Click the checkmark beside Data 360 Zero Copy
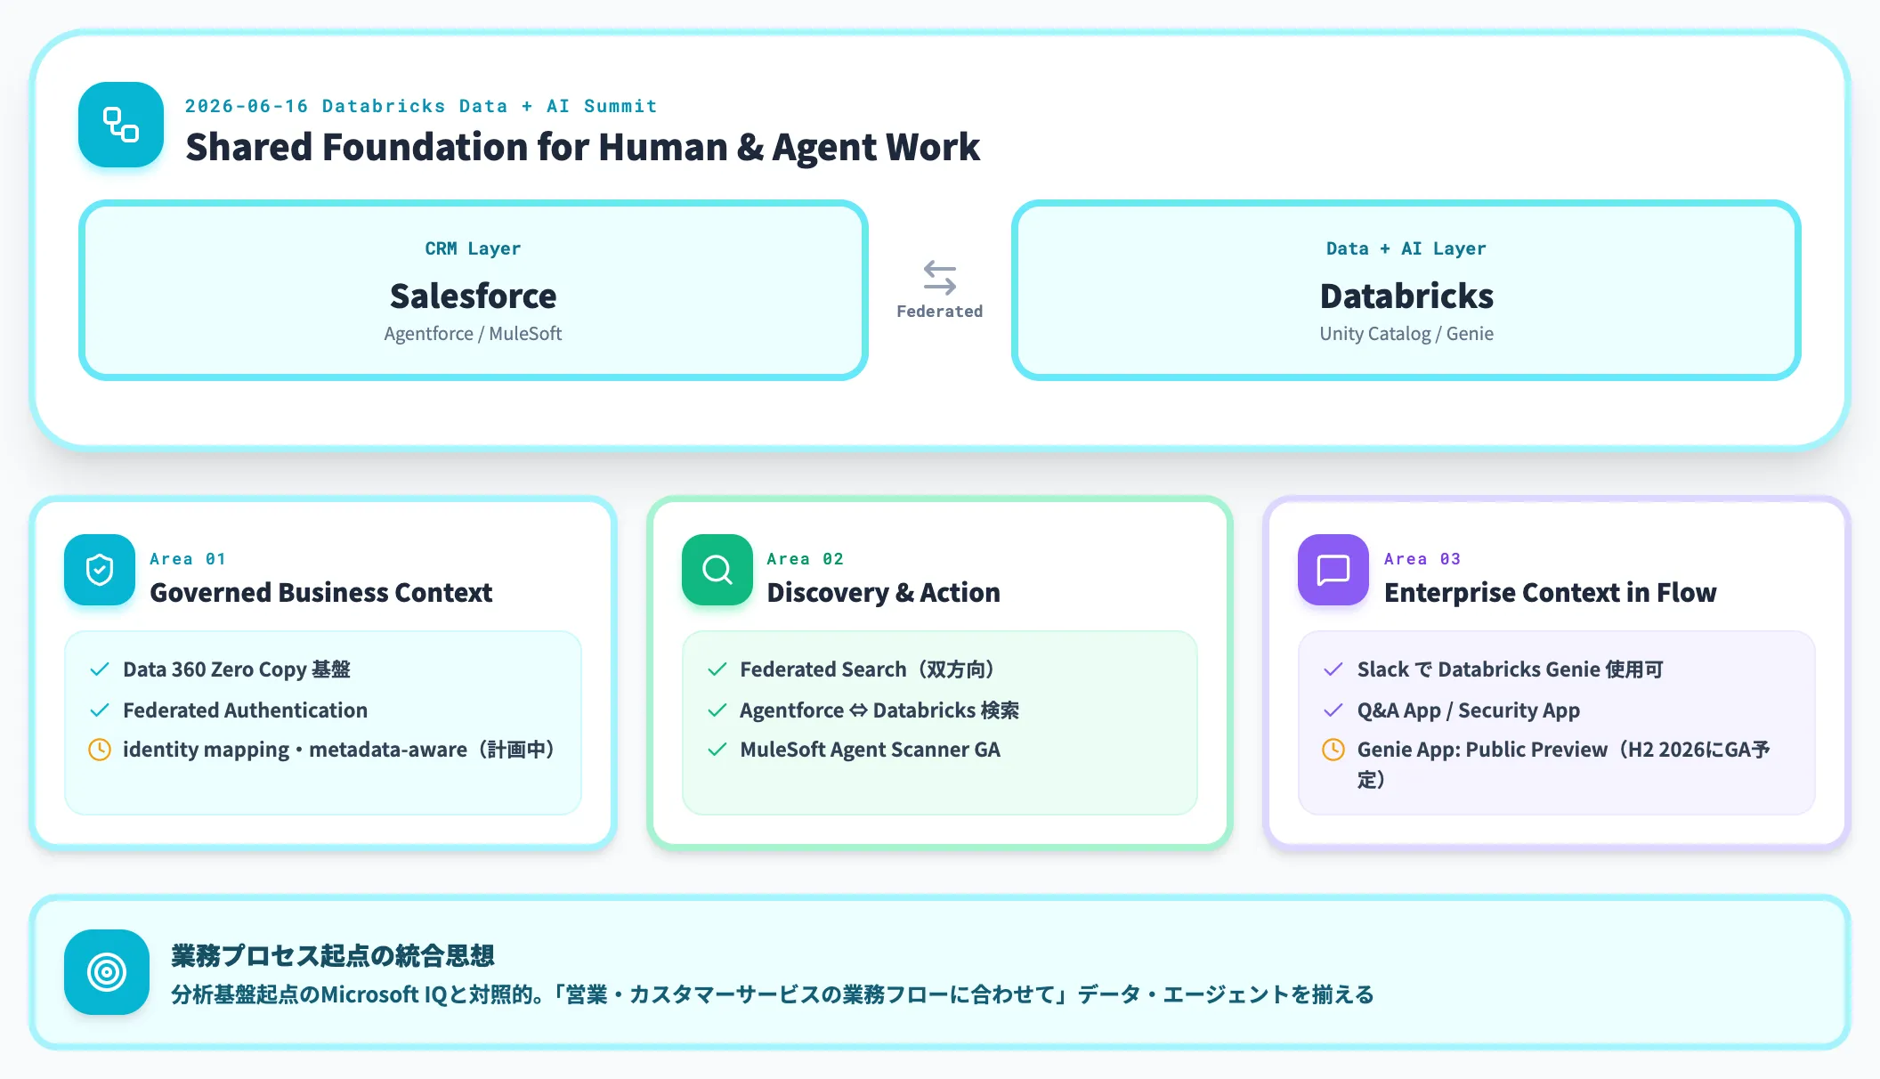This screenshot has width=1880, height=1079. click(100, 669)
